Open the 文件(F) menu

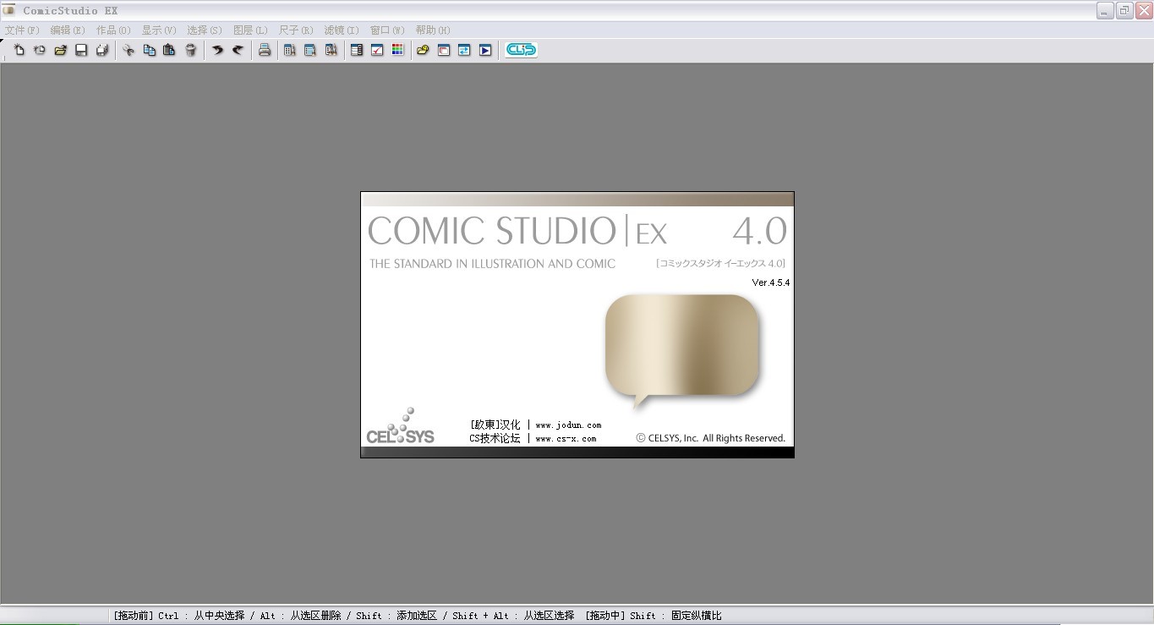(x=22, y=30)
